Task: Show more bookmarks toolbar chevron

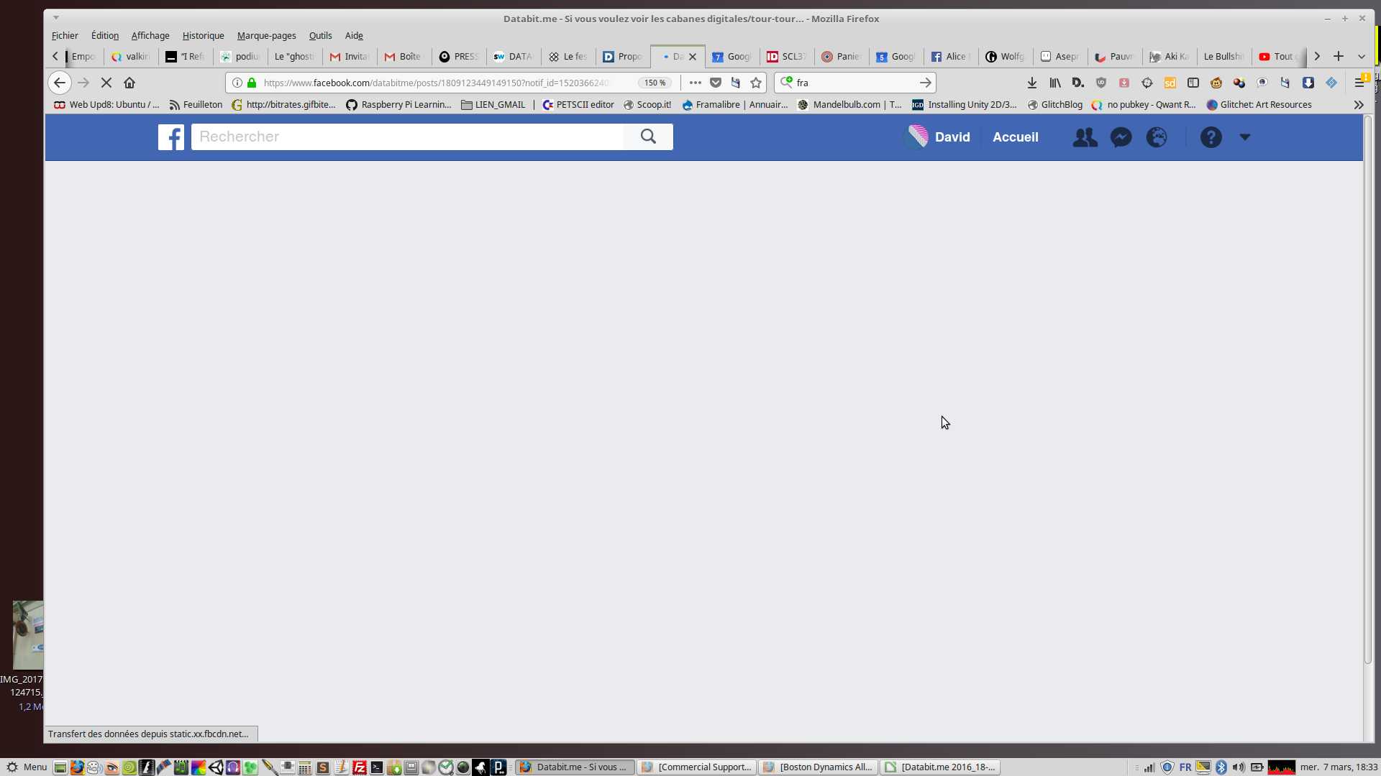Action: click(x=1359, y=105)
